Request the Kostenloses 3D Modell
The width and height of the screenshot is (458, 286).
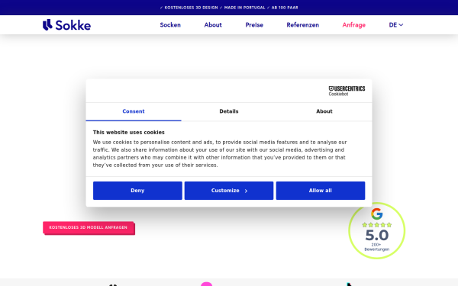click(89, 227)
